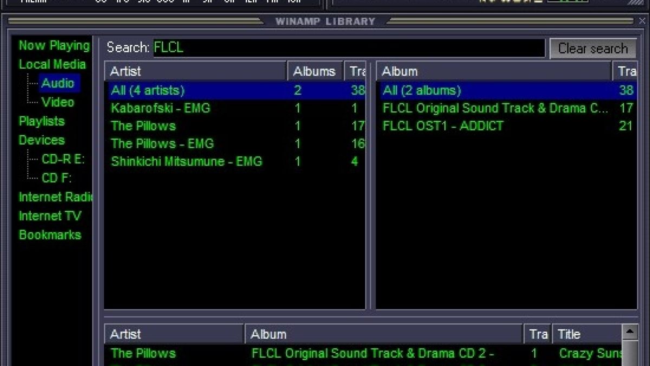Select album FLCL Original Sound Track & Drama C...
This screenshot has width=650, height=366.
tap(507, 108)
